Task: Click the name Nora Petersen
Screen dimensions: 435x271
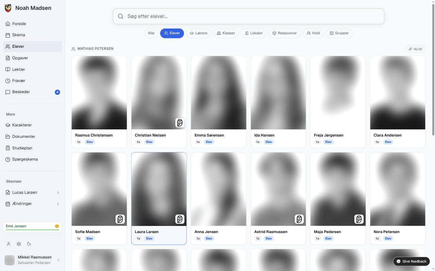Action: click(x=386, y=232)
